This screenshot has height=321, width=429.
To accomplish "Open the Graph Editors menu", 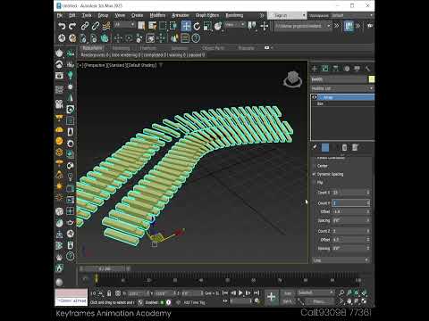I will [207, 15].
